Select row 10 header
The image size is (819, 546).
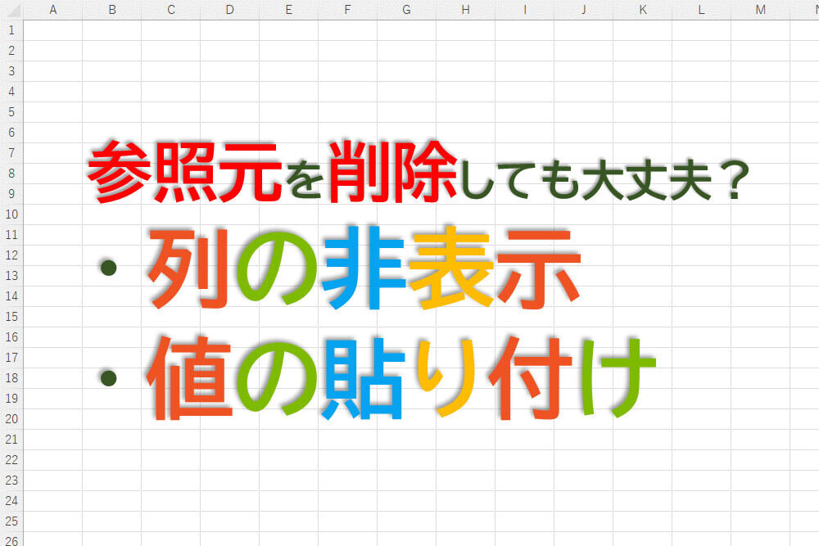click(x=11, y=214)
